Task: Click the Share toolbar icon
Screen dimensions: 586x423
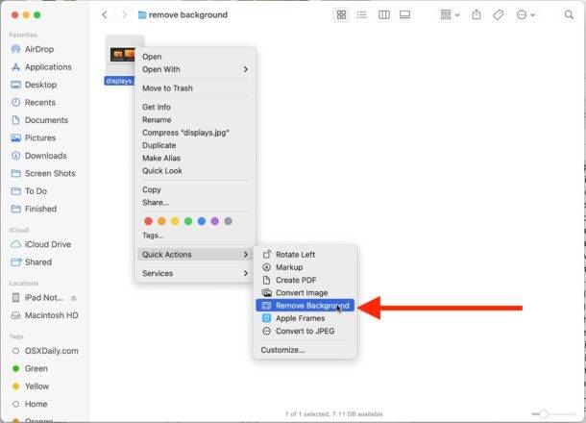Action: [476, 15]
